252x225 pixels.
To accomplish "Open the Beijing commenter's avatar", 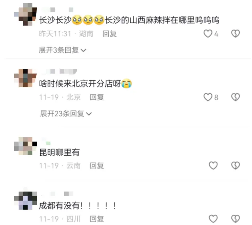I will click(x=25, y=78).
